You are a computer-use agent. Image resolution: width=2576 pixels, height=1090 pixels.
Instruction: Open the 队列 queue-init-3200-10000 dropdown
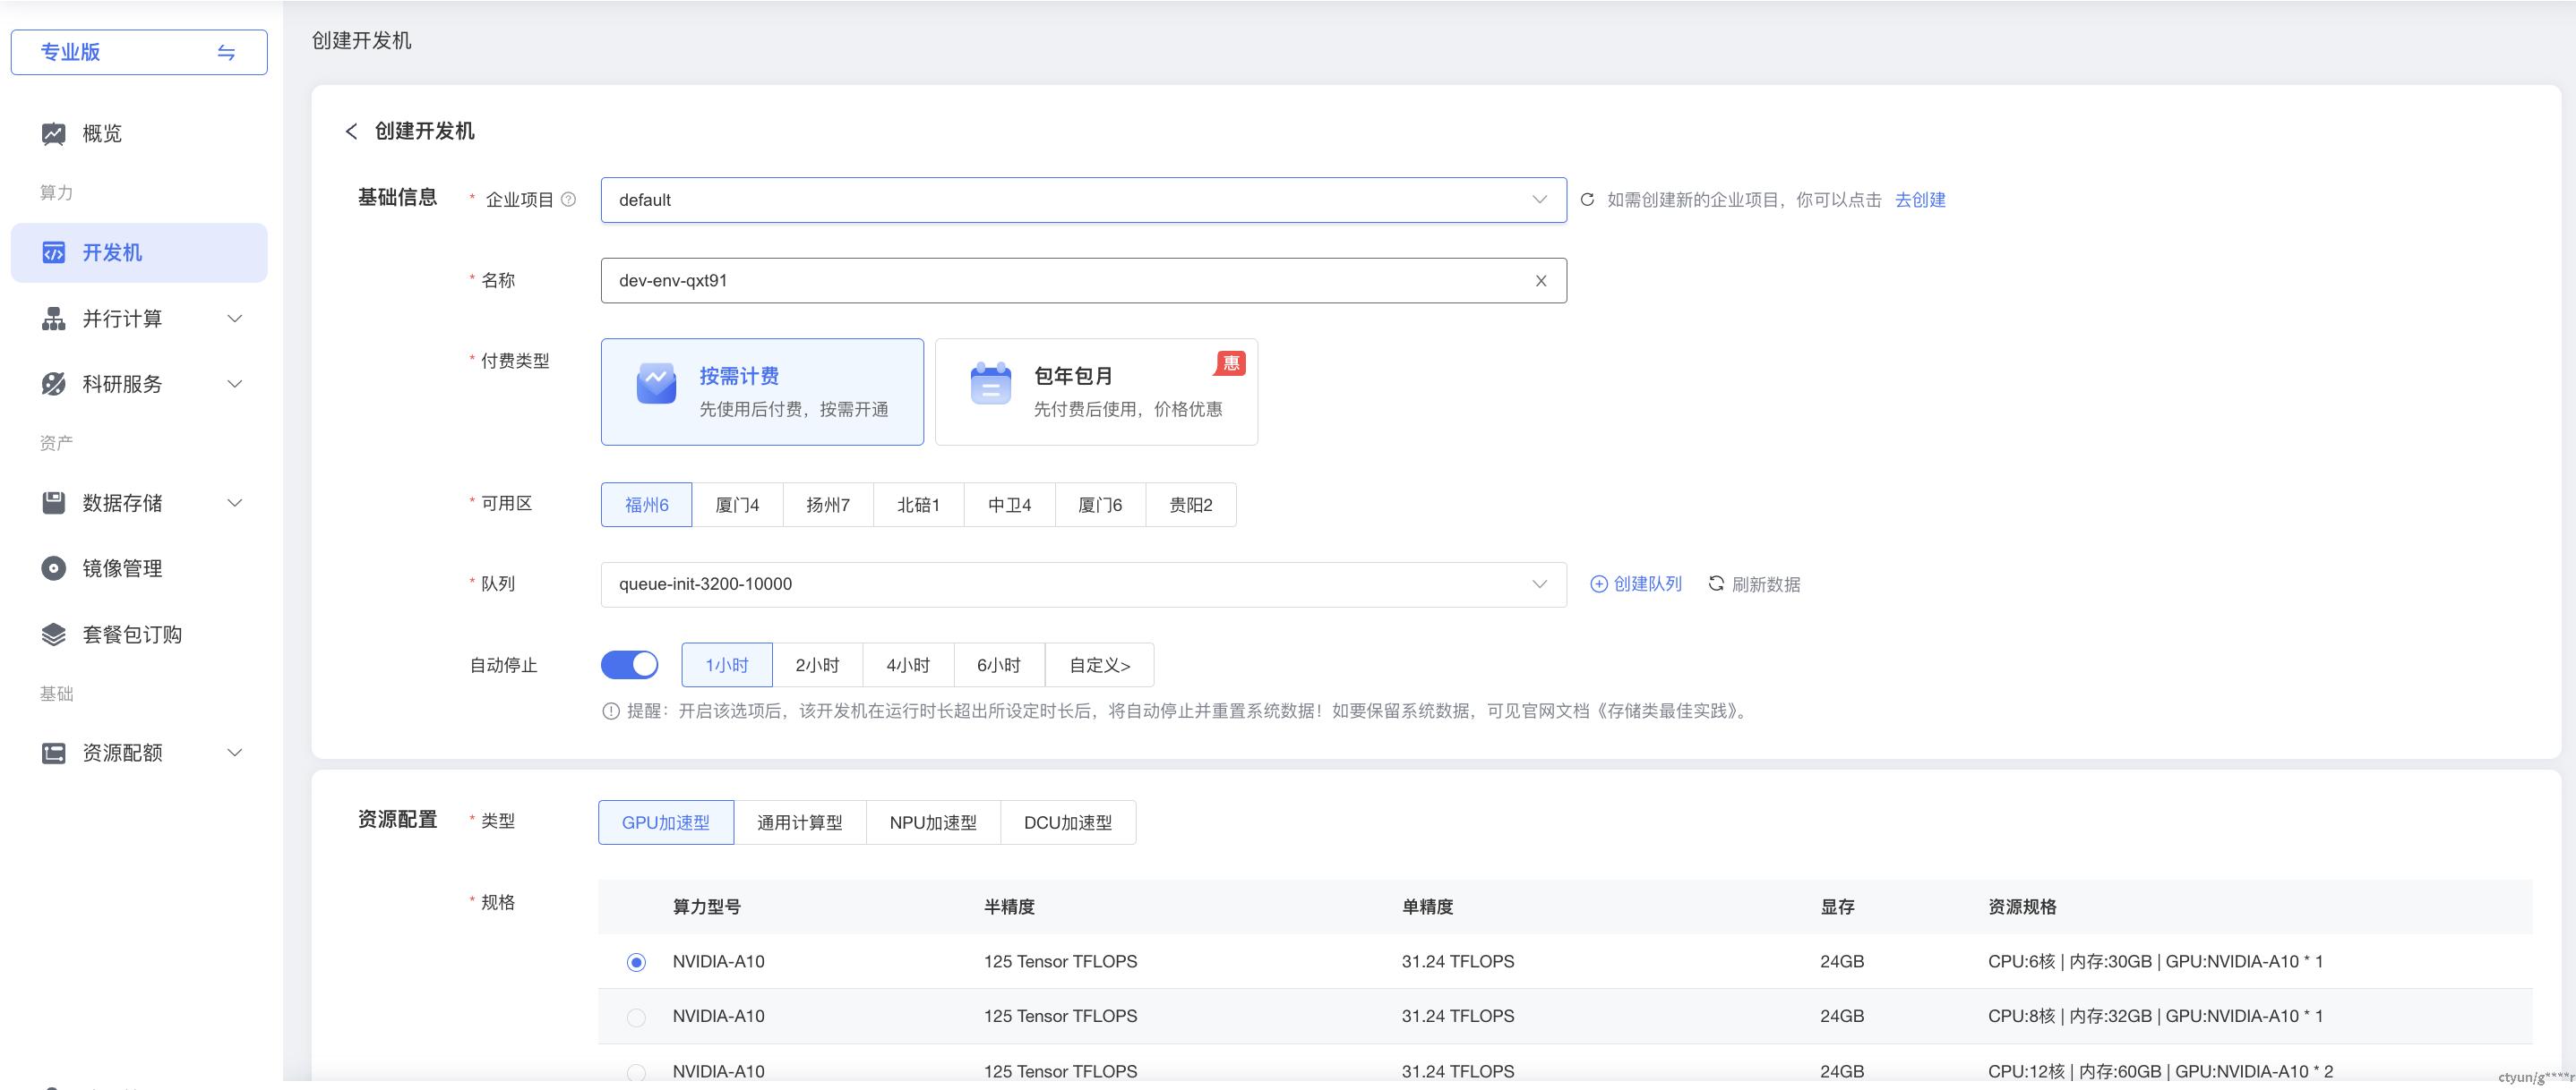(1083, 584)
